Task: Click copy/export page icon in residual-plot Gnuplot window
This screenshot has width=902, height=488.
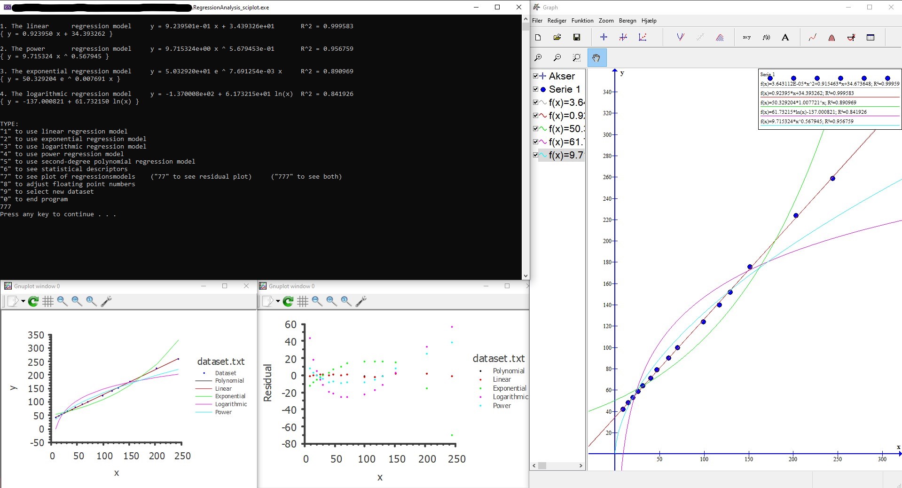Action: click(267, 301)
